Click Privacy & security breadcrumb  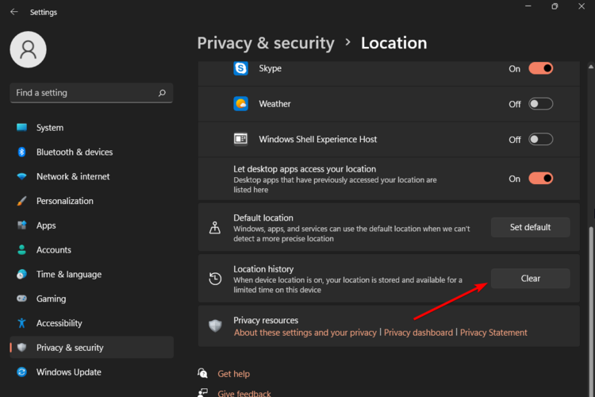click(x=266, y=43)
